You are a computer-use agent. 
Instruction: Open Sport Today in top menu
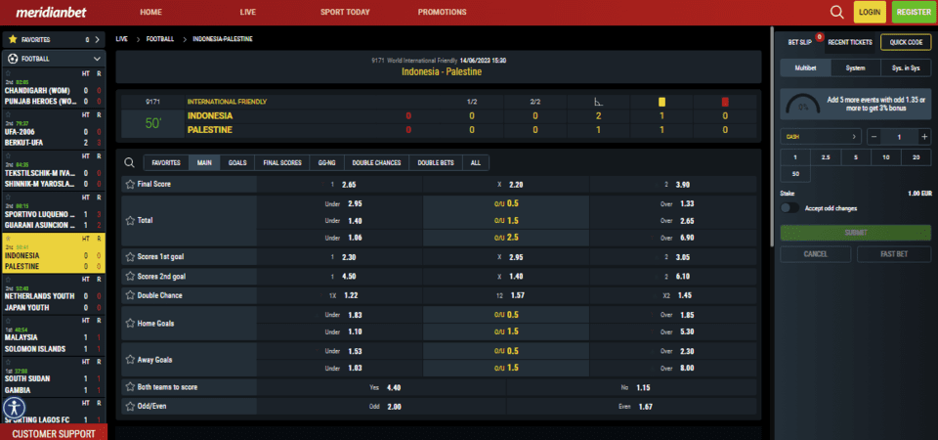coord(345,12)
